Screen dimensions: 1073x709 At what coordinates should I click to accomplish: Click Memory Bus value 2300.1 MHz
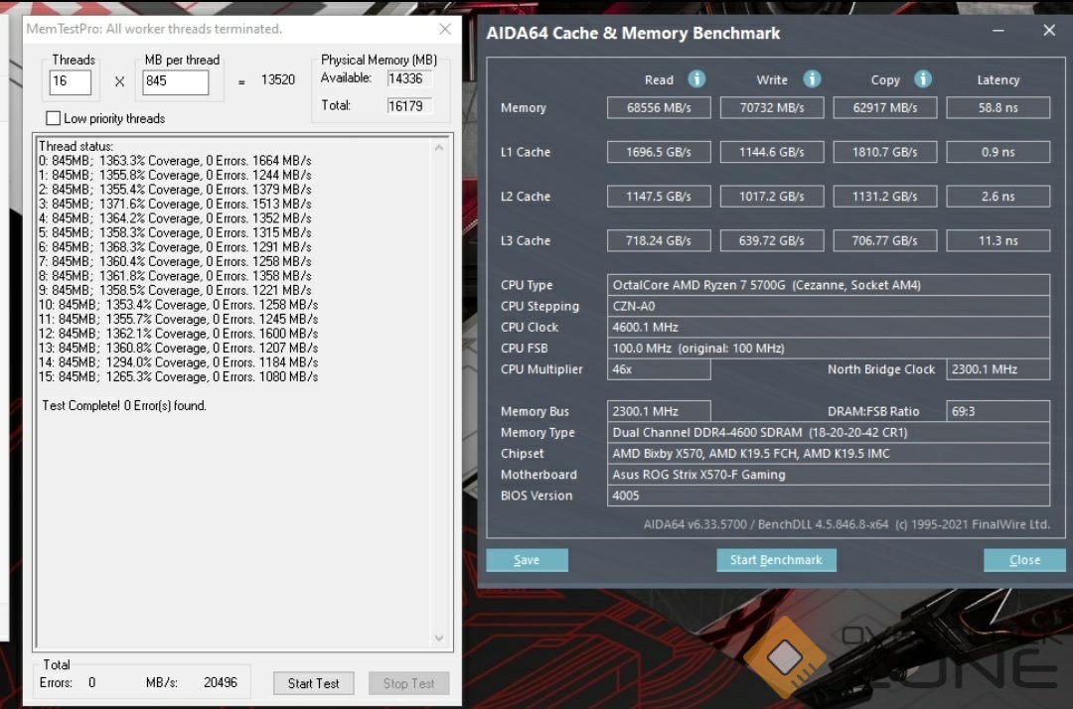[659, 411]
